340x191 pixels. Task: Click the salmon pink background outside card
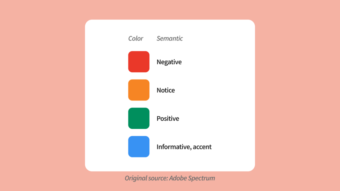click(x=43, y=95)
